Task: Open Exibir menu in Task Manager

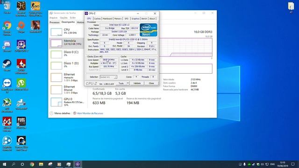Action: tap(73, 18)
